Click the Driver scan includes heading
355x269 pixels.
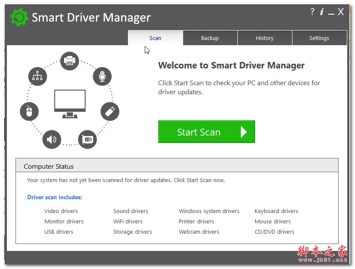pyautogui.click(x=55, y=197)
